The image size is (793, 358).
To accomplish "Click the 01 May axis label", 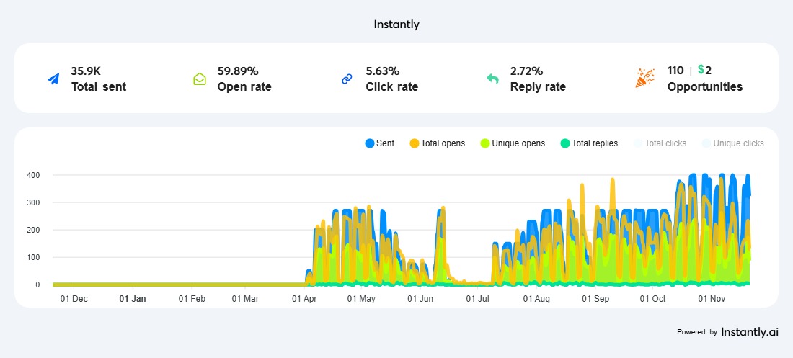I will 362,299.
